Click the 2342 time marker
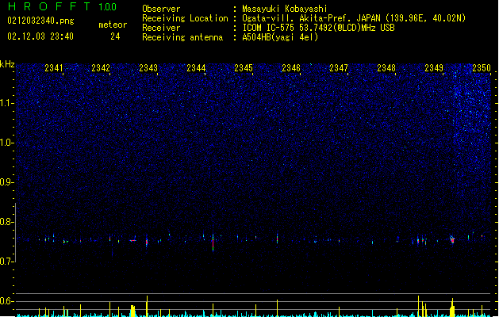Image resolution: width=499 pixels, height=317 pixels. click(x=101, y=68)
